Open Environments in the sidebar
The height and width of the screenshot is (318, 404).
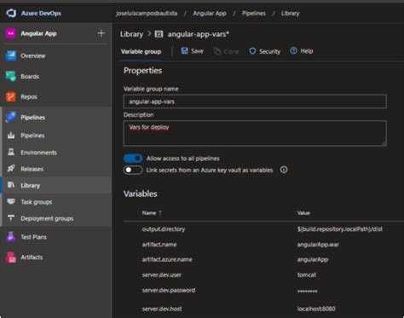[38, 153]
